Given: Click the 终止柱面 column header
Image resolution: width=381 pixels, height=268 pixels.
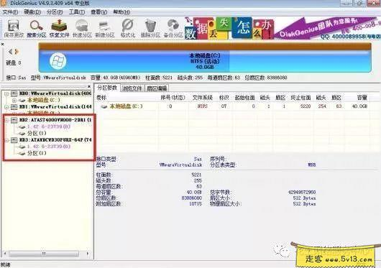Looking at the screenshot, I should click(x=300, y=98).
